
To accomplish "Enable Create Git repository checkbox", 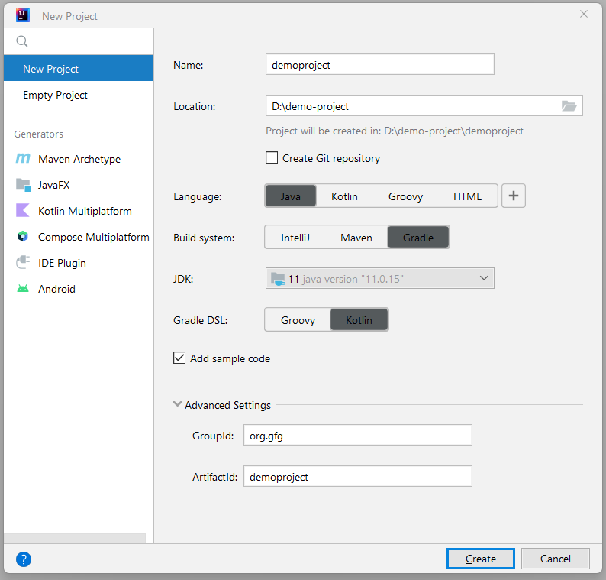I will 272,158.
